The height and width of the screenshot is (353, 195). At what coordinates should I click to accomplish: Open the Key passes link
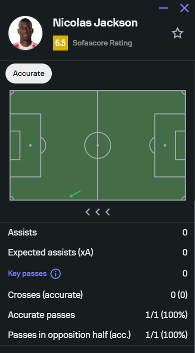pos(27,273)
